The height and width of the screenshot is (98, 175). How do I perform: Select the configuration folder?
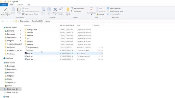[x=32, y=30]
